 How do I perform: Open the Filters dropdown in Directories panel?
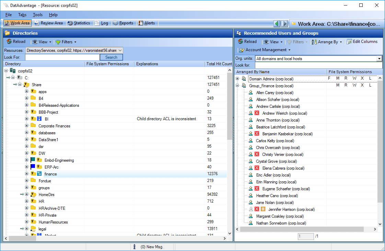point(66,42)
